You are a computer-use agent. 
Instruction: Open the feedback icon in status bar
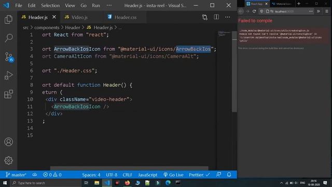[x=218, y=175]
